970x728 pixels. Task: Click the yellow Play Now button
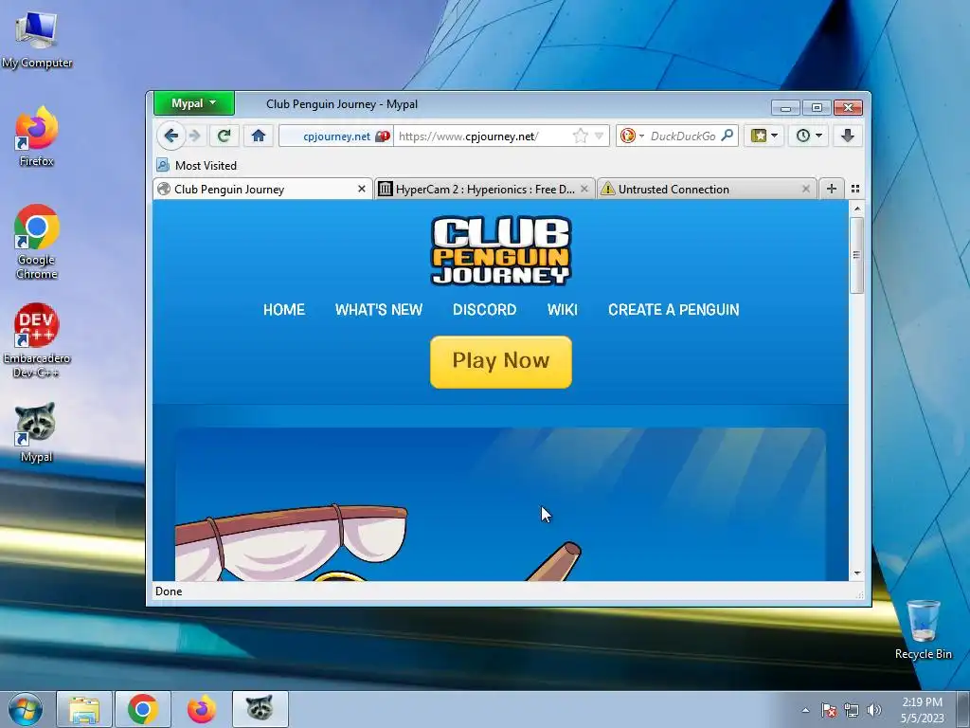(501, 362)
